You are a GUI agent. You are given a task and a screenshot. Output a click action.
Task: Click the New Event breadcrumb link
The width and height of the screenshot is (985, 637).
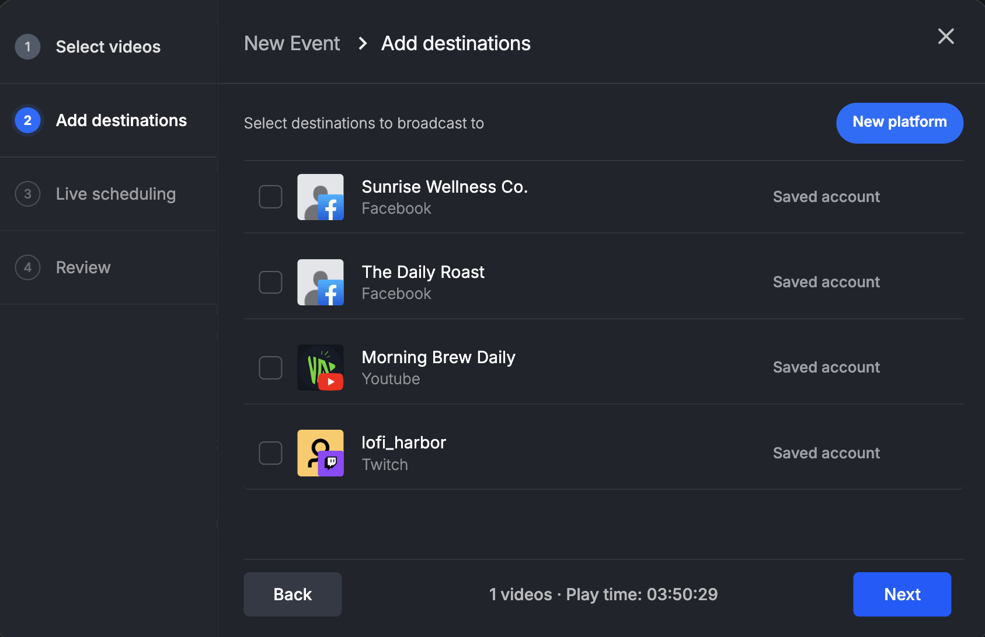(x=292, y=43)
